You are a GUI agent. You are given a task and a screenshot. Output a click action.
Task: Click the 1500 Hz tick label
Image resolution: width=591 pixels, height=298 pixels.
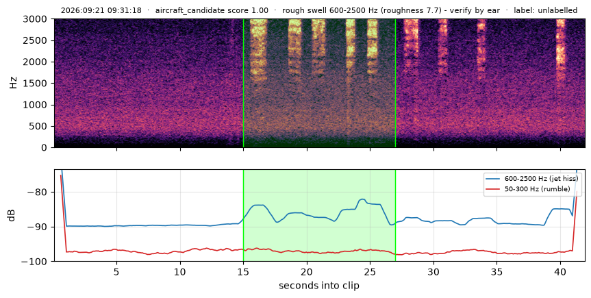36,84
